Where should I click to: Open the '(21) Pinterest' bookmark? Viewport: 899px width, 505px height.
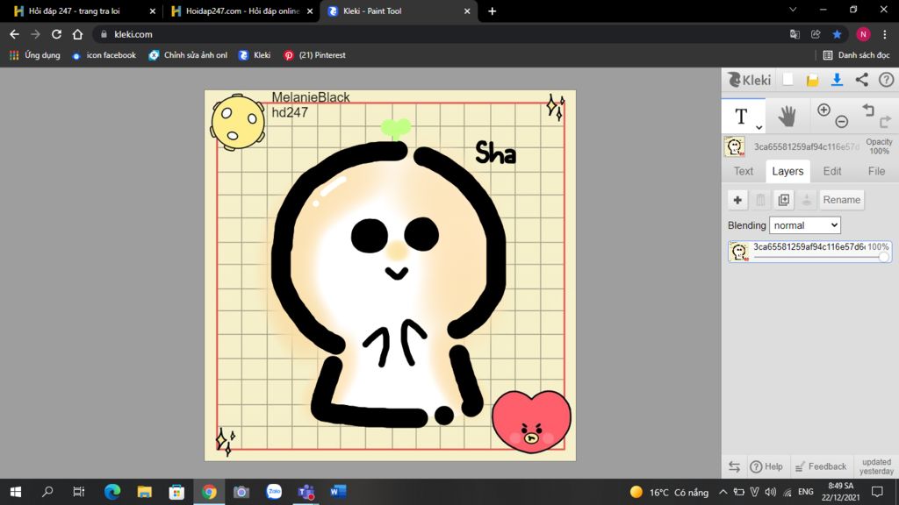pos(315,55)
